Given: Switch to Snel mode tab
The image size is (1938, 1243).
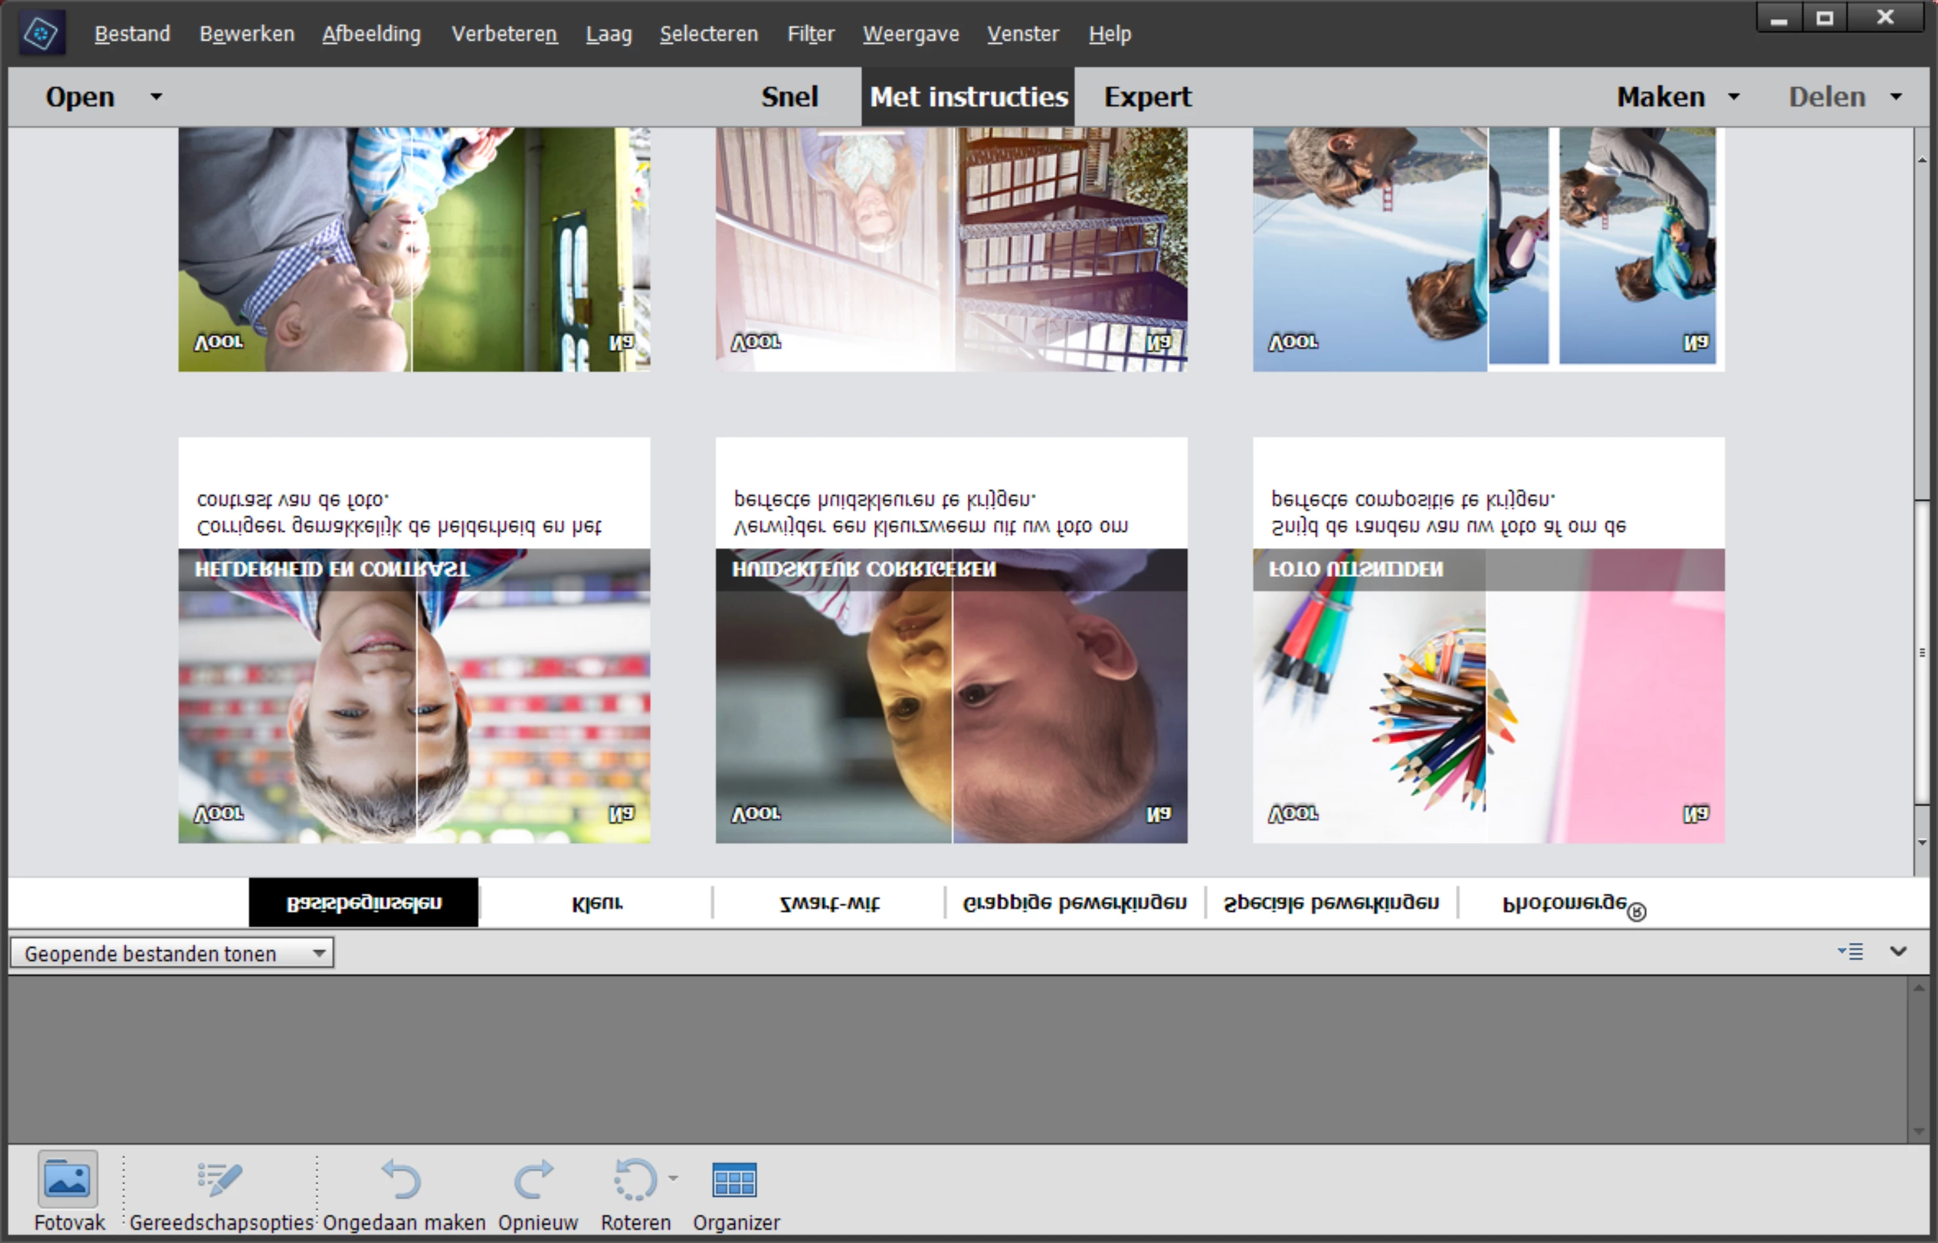Looking at the screenshot, I should (x=789, y=97).
